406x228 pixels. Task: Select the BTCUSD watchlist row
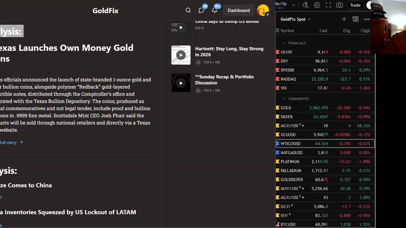point(325,224)
